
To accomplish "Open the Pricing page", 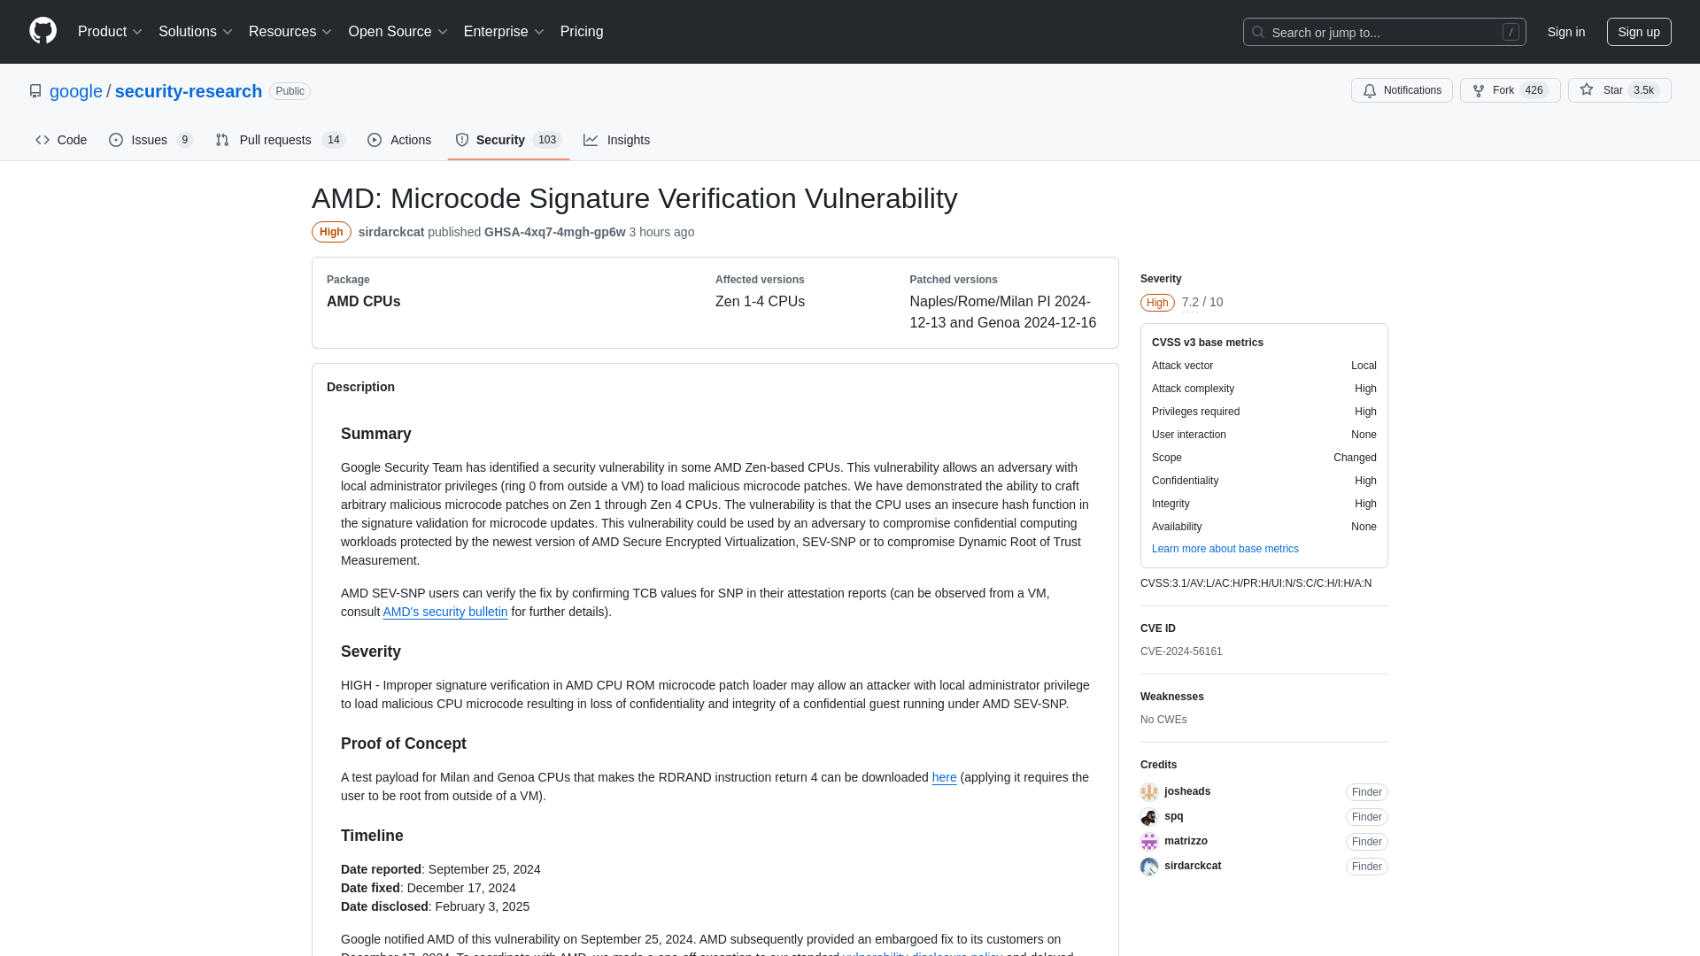I will (x=582, y=32).
